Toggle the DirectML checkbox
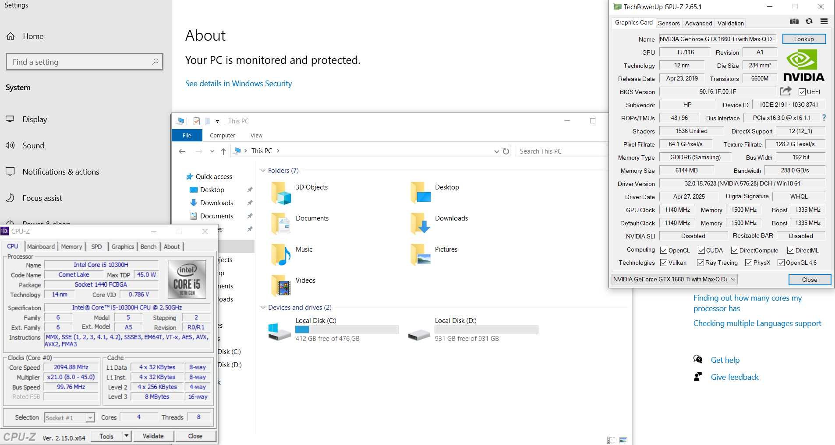This screenshot has width=835, height=445. click(x=791, y=250)
